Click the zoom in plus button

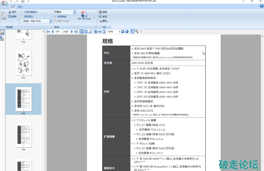(x=123, y=32)
